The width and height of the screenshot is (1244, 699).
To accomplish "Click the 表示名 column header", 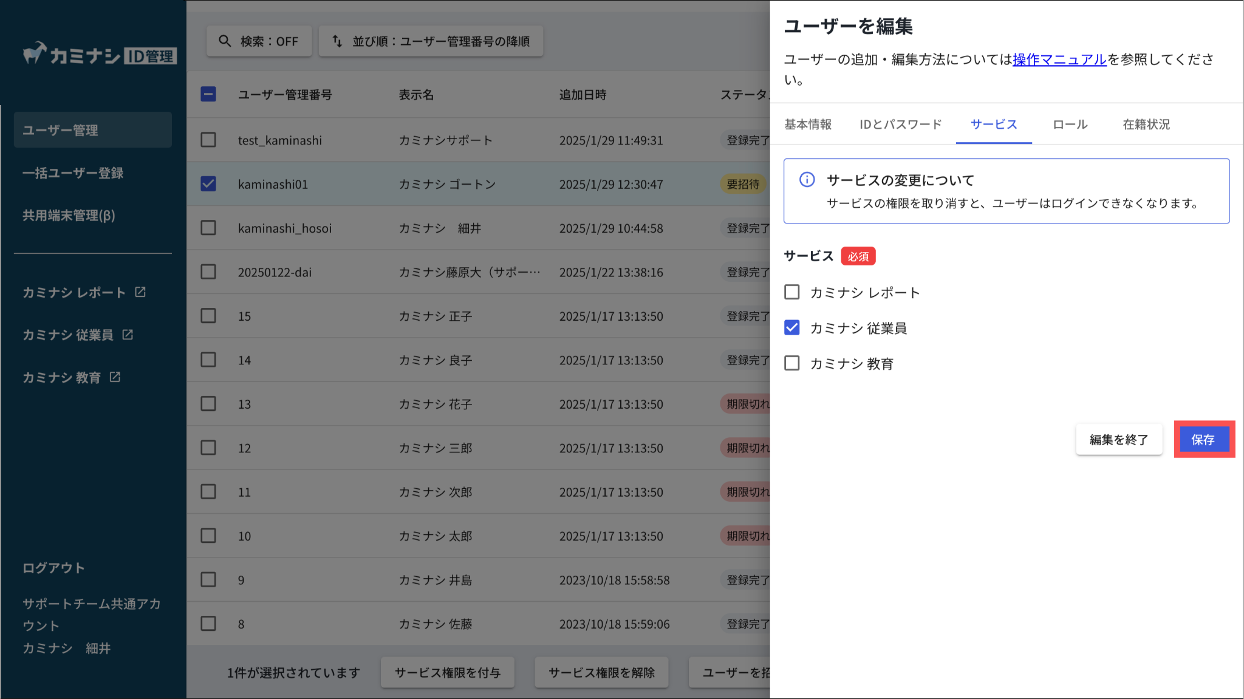I will coord(416,95).
